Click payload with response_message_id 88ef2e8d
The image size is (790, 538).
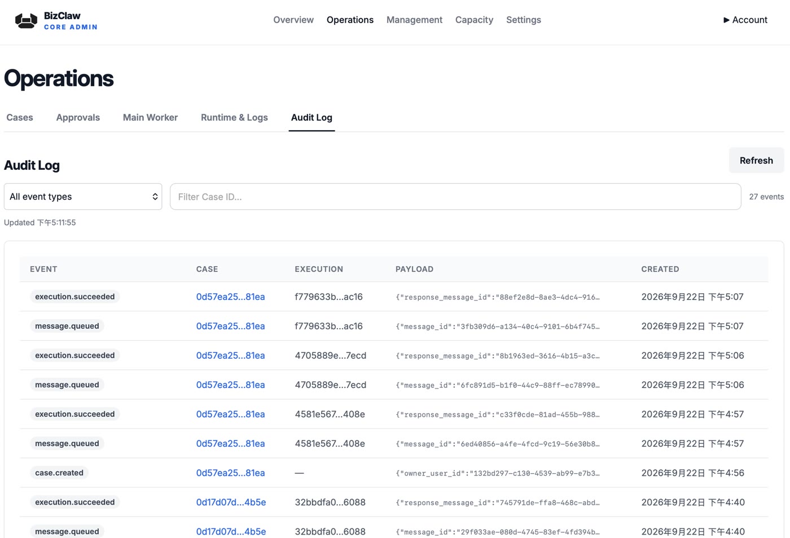point(497,297)
